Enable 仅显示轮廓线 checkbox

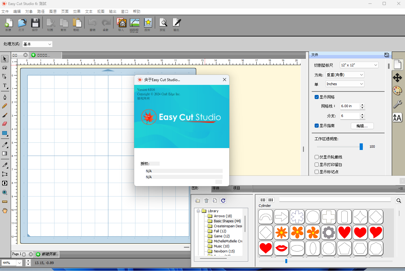point(317,157)
